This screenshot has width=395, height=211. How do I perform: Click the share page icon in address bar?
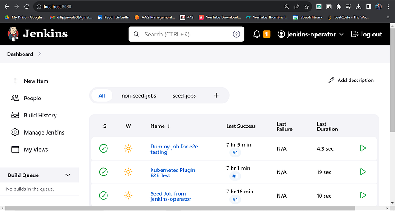297,7
